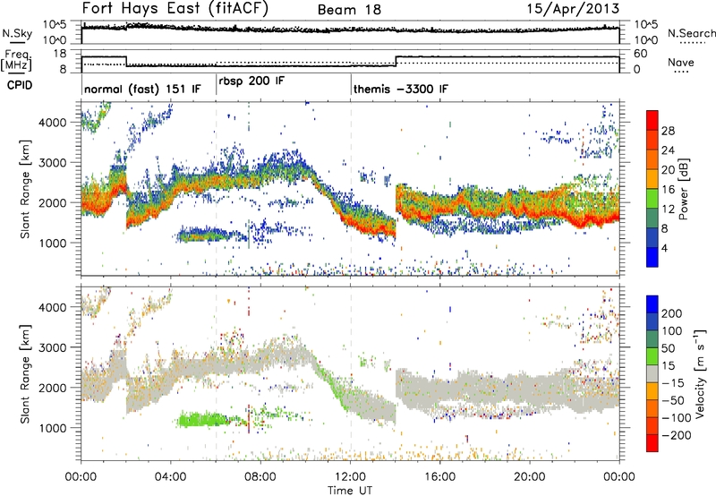Click the '08:00' time tick label
The width and height of the screenshot is (716, 496).
point(260,477)
